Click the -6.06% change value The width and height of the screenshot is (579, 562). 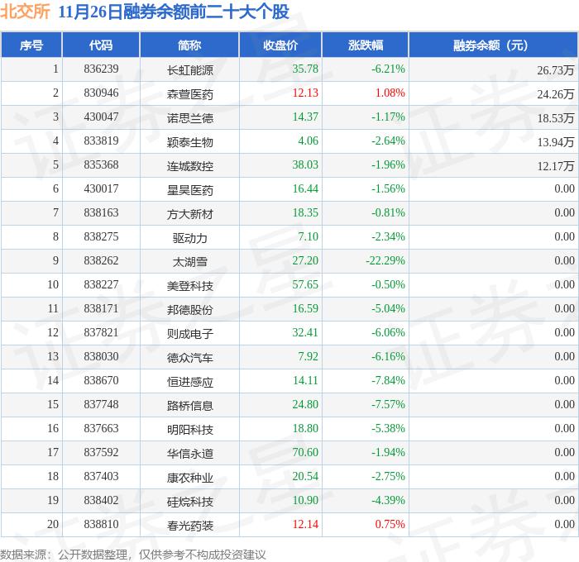click(388, 332)
